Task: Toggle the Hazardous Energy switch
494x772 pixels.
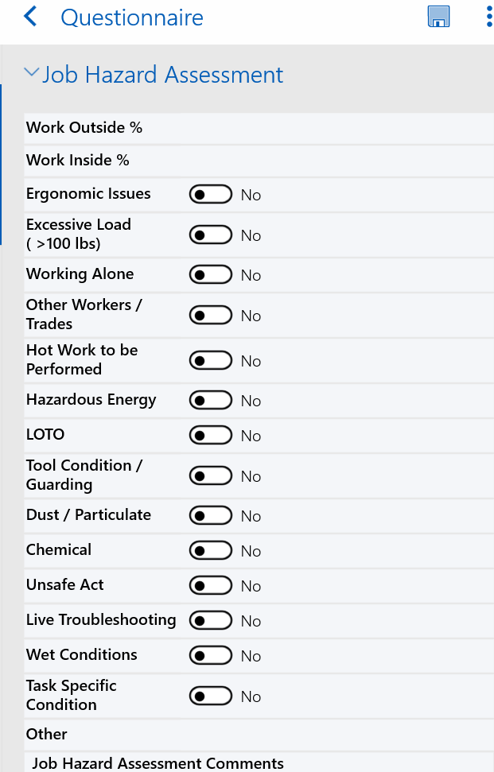Action: [210, 400]
